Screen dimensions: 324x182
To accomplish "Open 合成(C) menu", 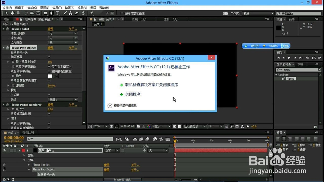I will (x=32, y=8).
